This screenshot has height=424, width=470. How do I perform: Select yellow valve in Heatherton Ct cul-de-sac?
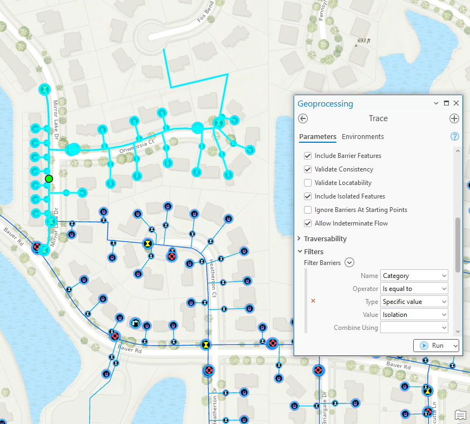pos(148,243)
